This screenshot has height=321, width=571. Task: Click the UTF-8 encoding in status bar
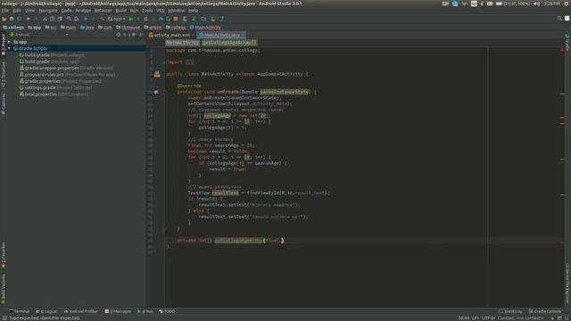(x=489, y=318)
